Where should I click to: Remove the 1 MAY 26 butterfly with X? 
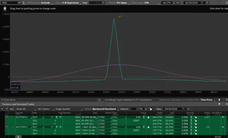pyautogui.click(x=223, y=127)
